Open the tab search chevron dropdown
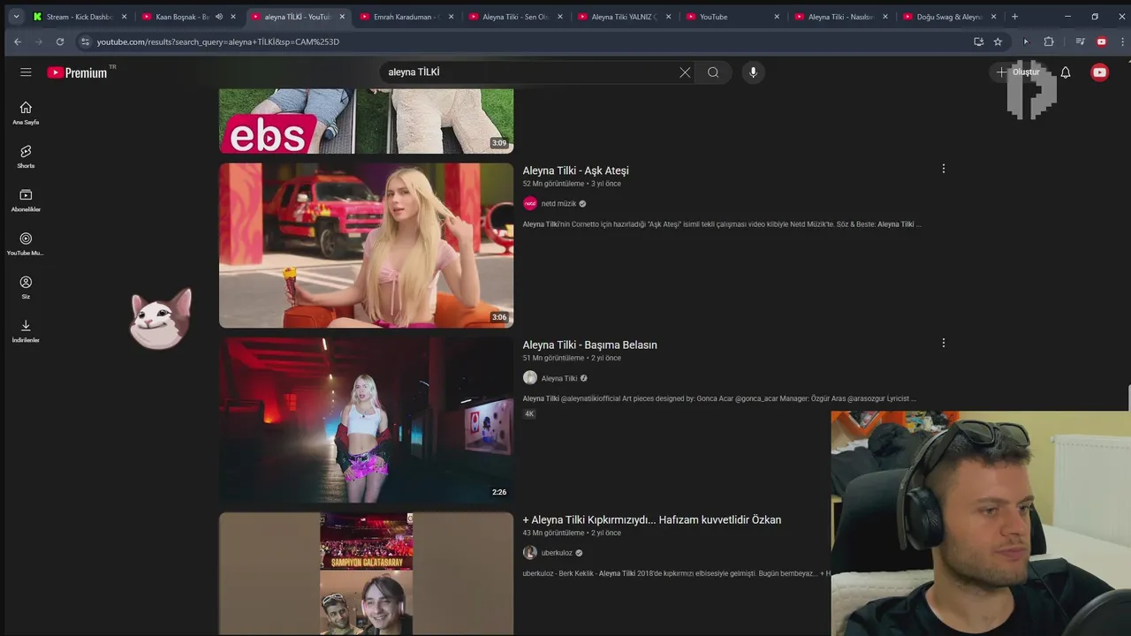The height and width of the screenshot is (636, 1131). 16,17
